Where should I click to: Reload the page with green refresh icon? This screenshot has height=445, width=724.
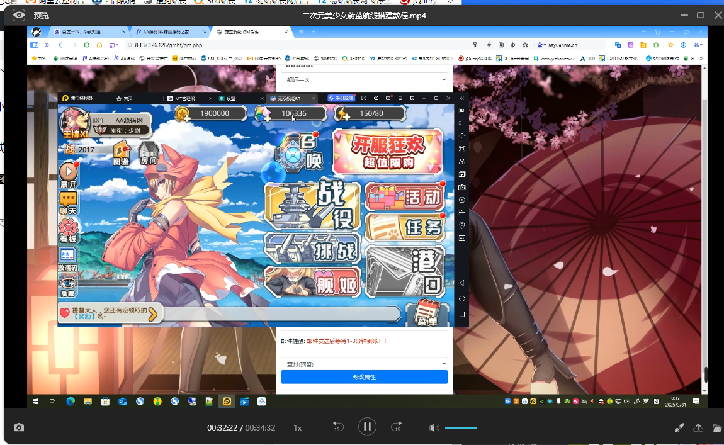click(x=86, y=45)
